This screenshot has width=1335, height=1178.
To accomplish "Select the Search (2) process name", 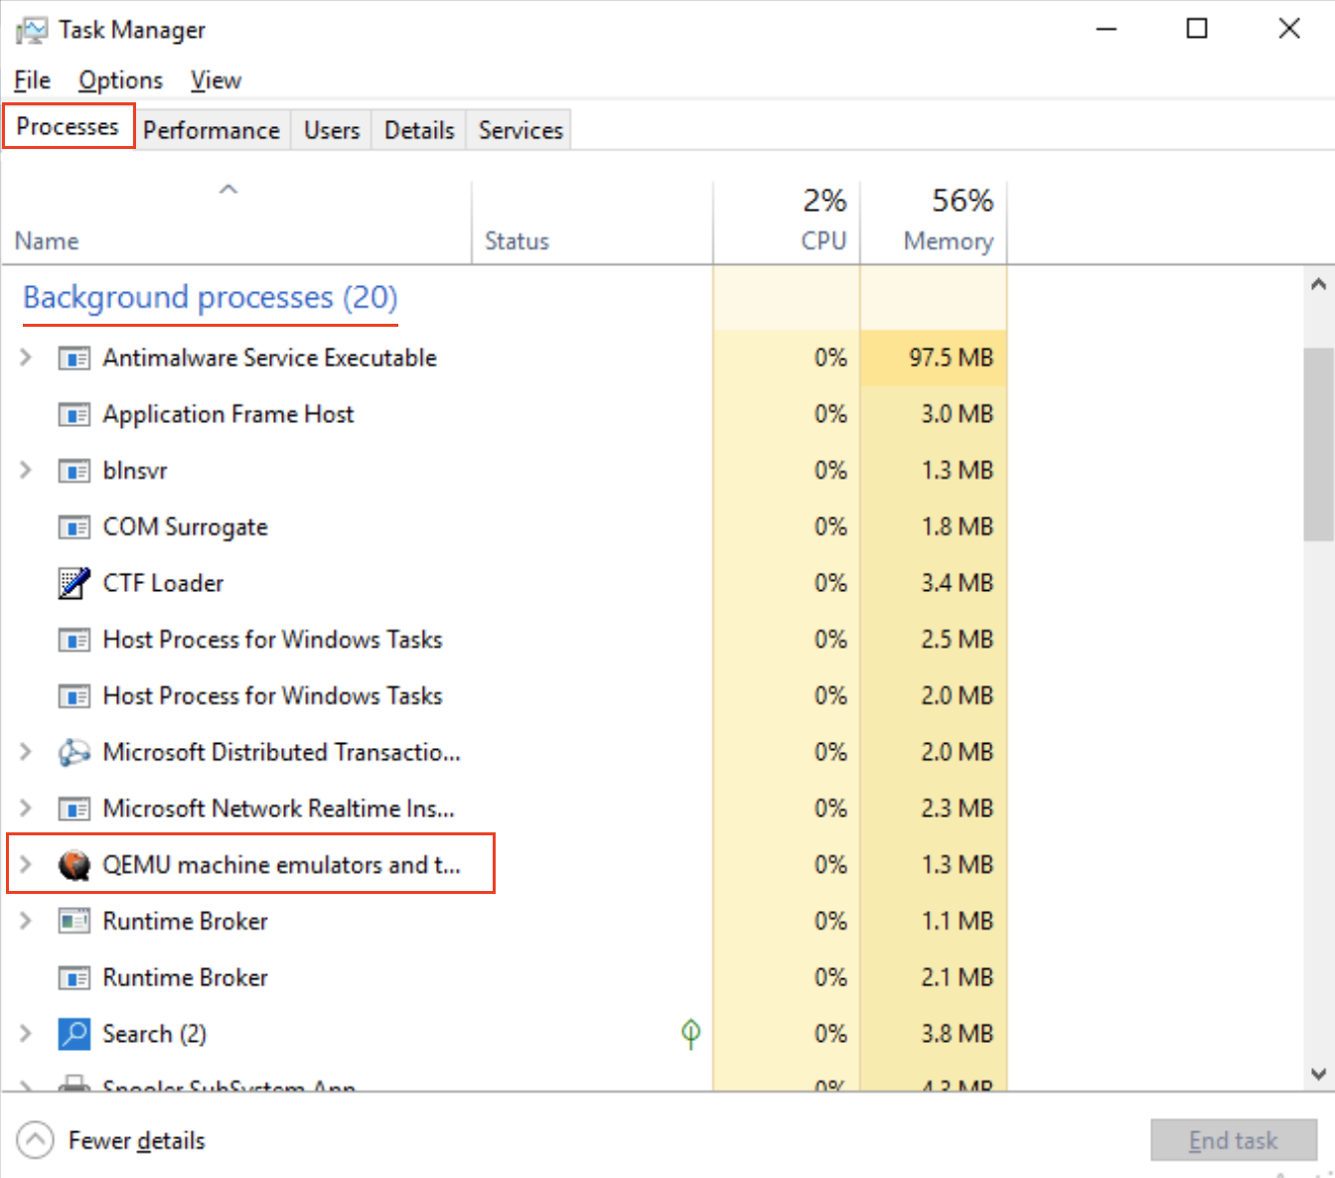I will pyautogui.click(x=155, y=1034).
